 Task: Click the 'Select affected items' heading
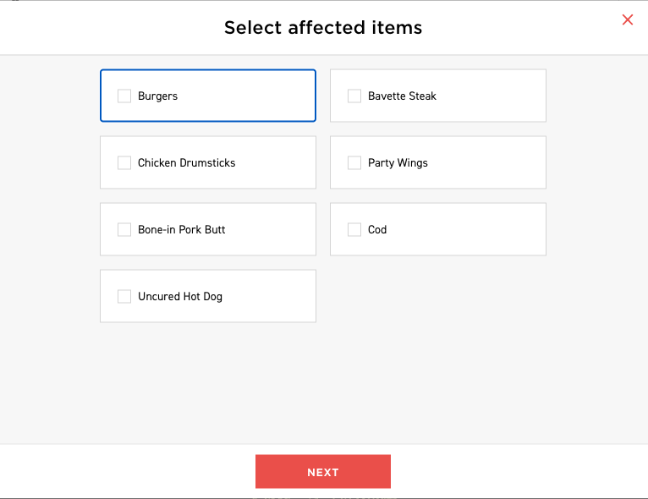click(323, 28)
